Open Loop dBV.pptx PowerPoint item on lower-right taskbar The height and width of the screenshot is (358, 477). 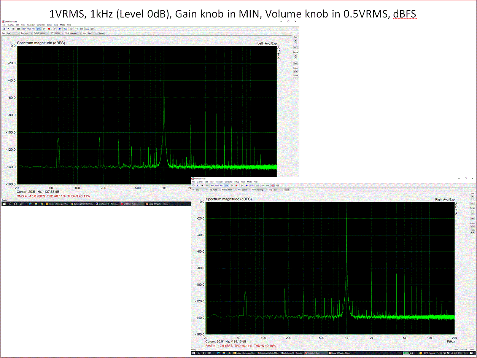pyautogui.click(x=339, y=353)
